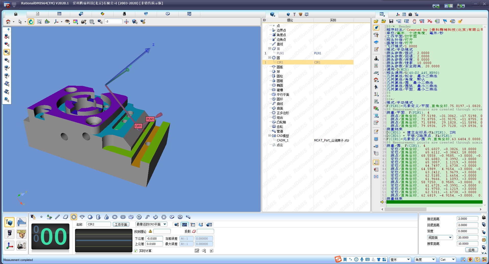Image resolution: width=489 pixels, height=264 pixels.
Task: Click the 理论 column header
Action: click(x=290, y=20)
